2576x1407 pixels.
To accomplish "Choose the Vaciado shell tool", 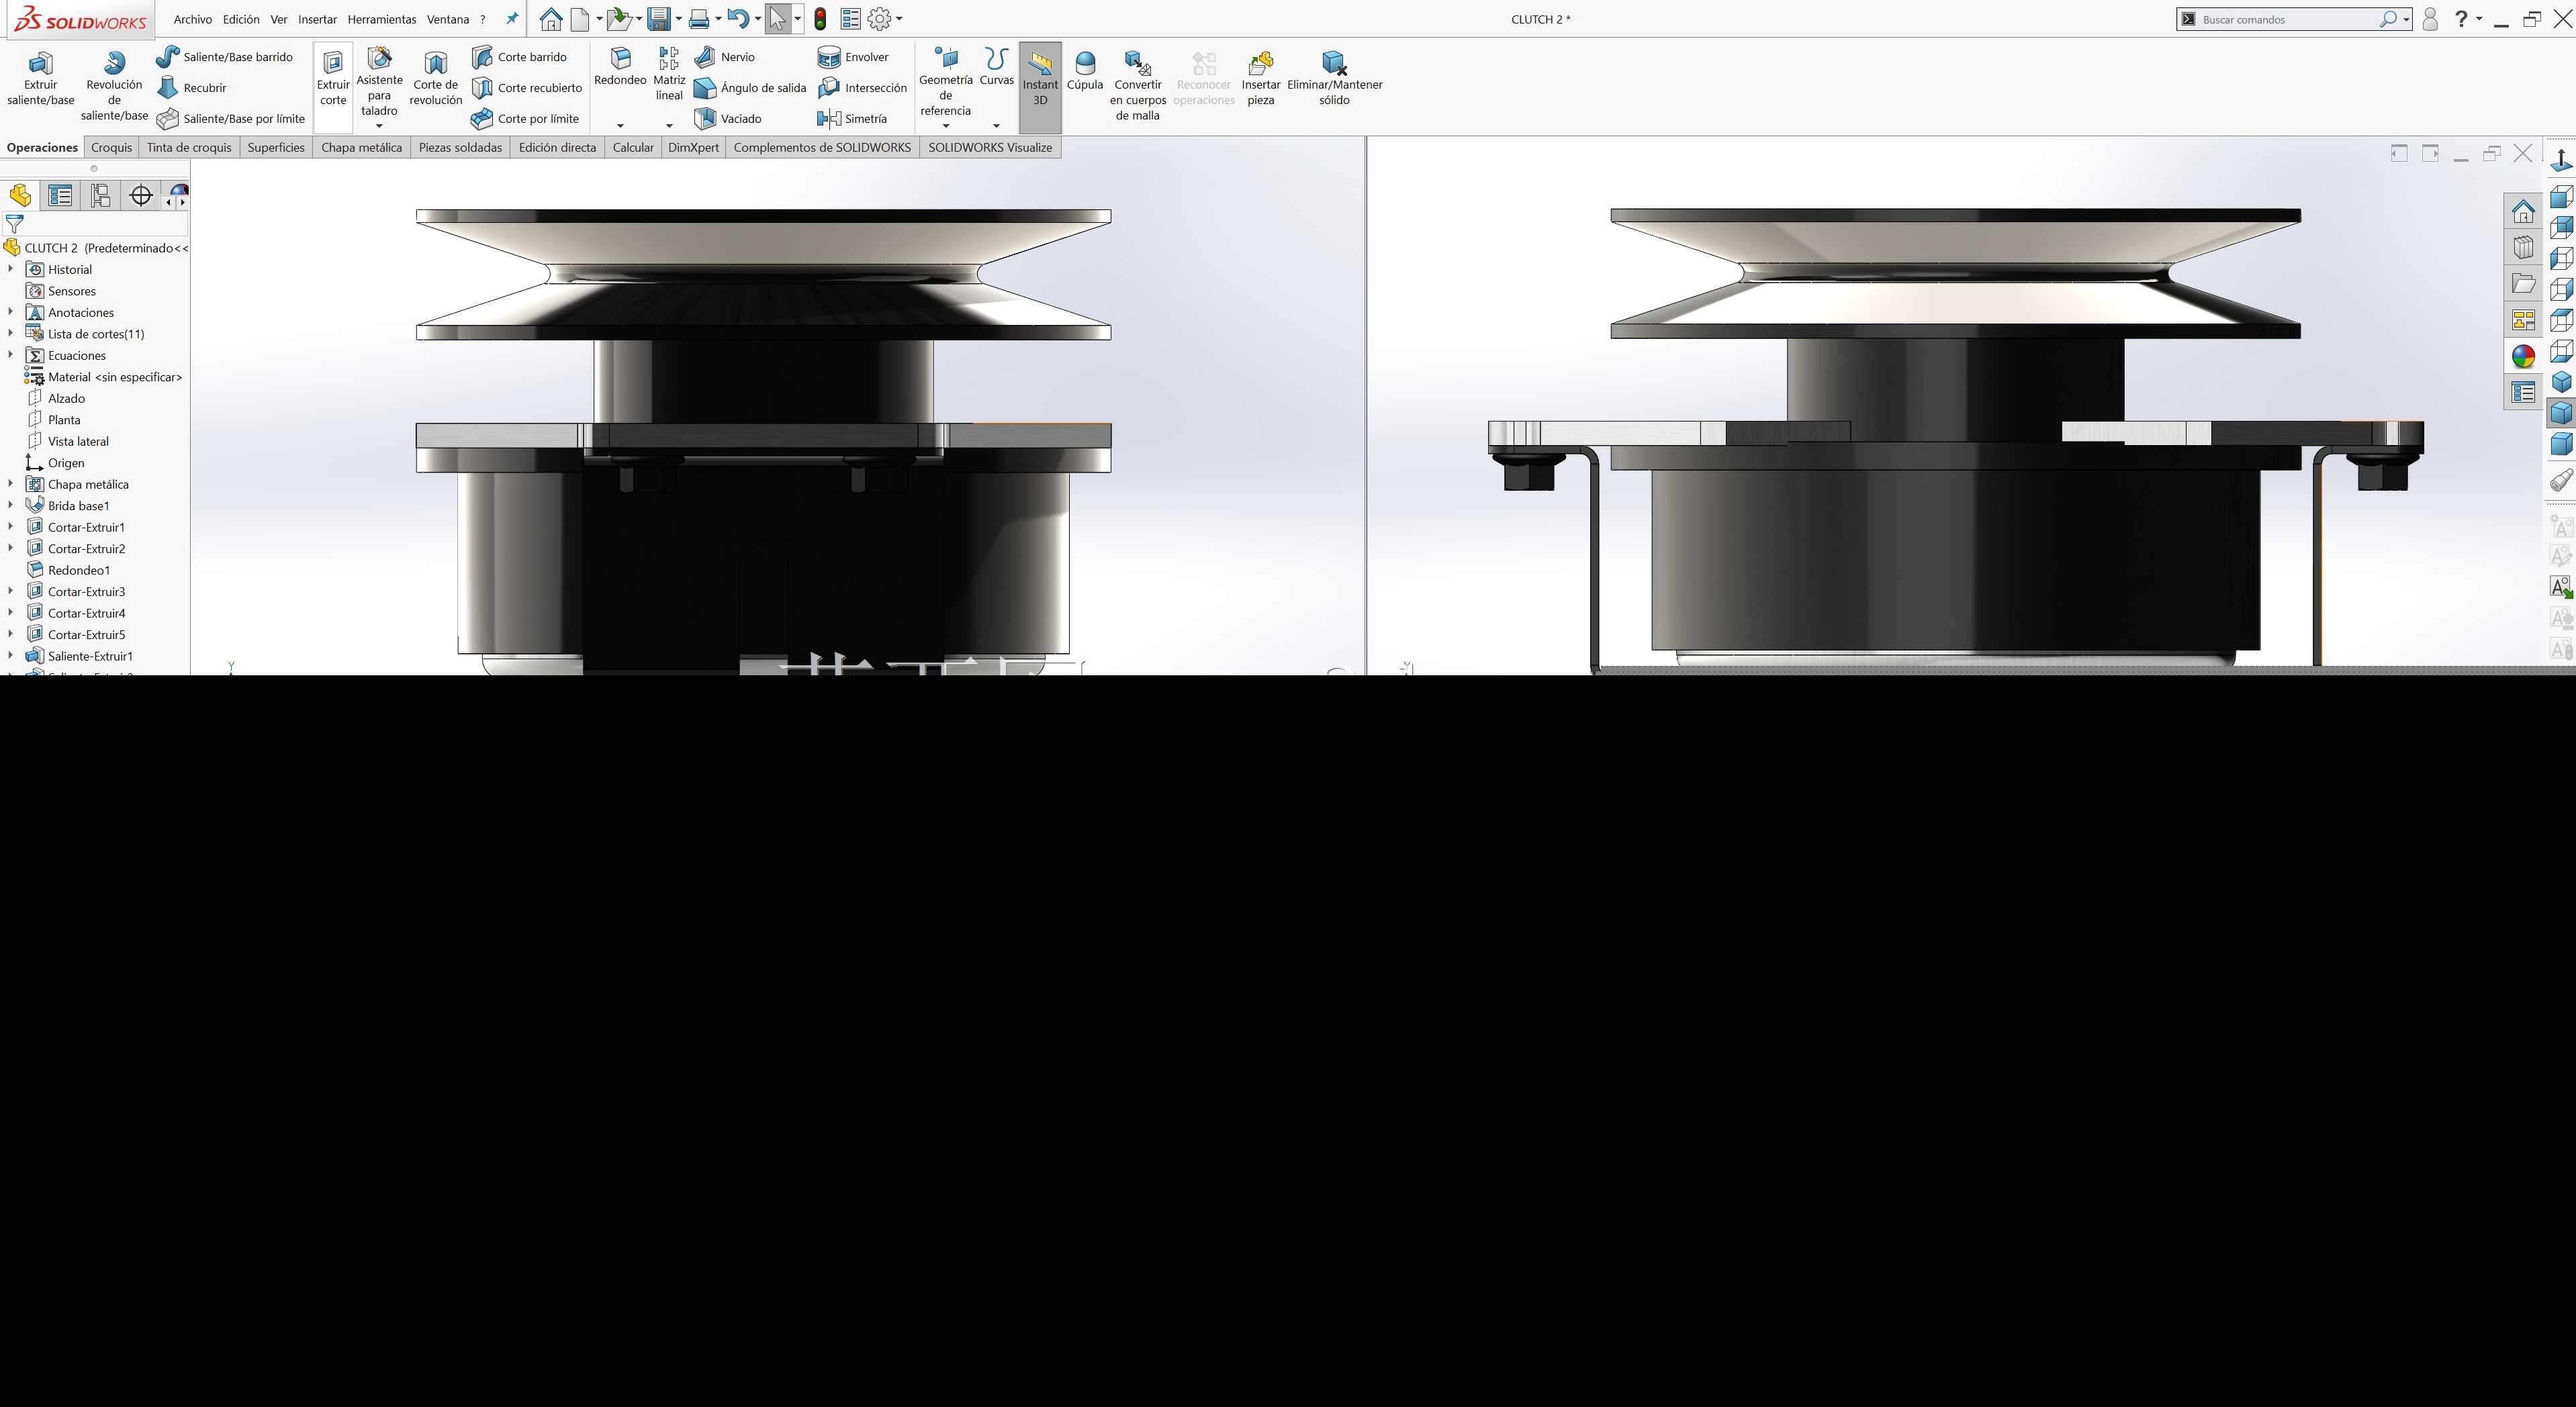I will (x=728, y=119).
